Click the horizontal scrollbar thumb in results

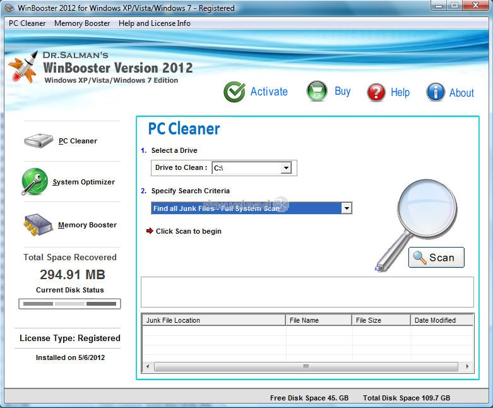[x=306, y=366]
